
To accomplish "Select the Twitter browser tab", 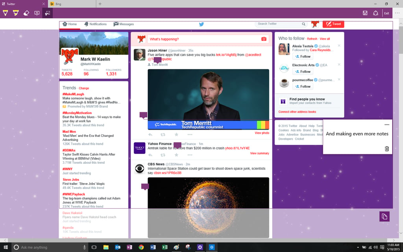I will pyautogui.click(x=23, y=4).
